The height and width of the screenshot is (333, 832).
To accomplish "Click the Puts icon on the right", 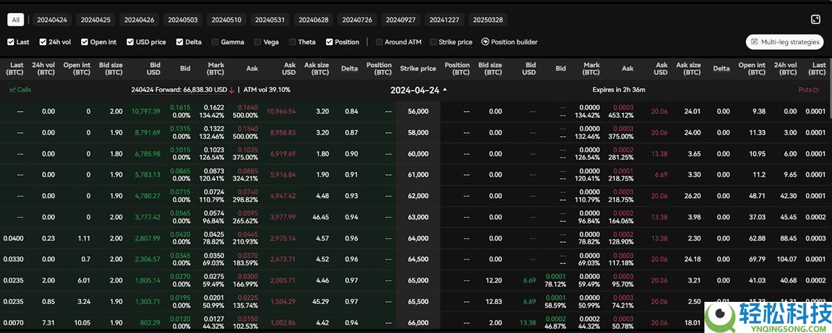I will click(x=817, y=90).
